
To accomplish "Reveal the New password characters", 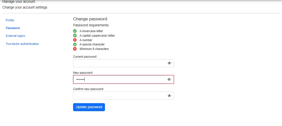I will pyautogui.click(x=169, y=79).
